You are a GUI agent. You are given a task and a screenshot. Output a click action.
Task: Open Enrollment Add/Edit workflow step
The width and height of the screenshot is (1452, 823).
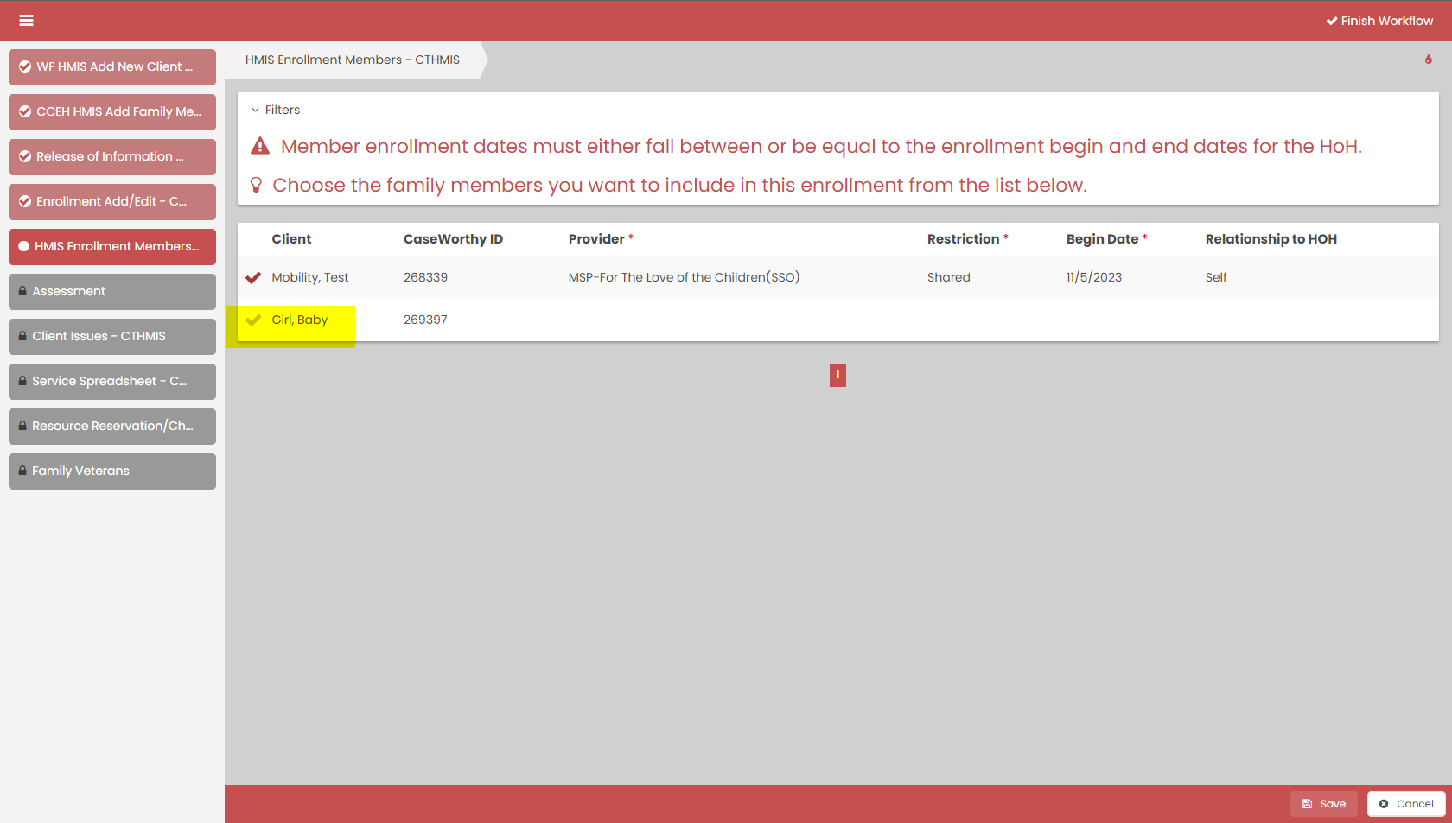[x=112, y=202]
